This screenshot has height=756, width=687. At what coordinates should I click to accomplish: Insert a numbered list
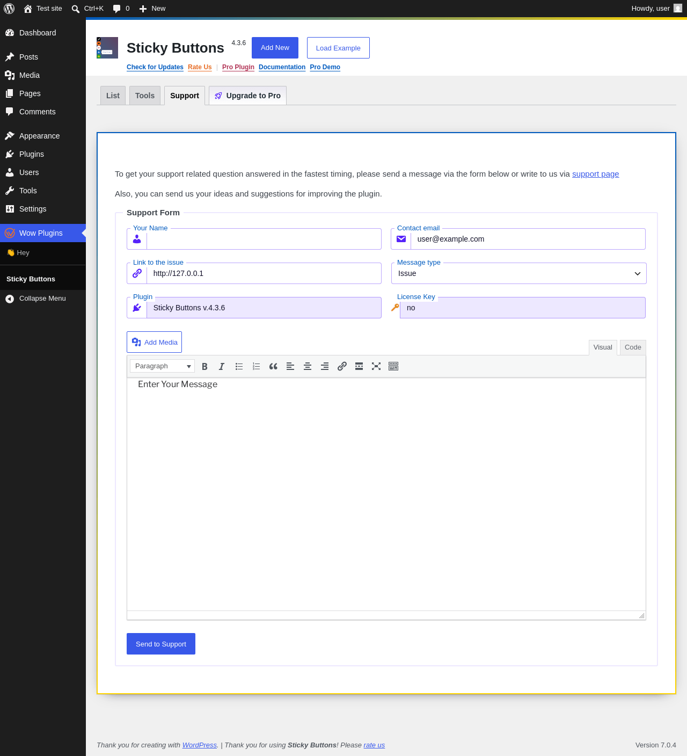256,366
